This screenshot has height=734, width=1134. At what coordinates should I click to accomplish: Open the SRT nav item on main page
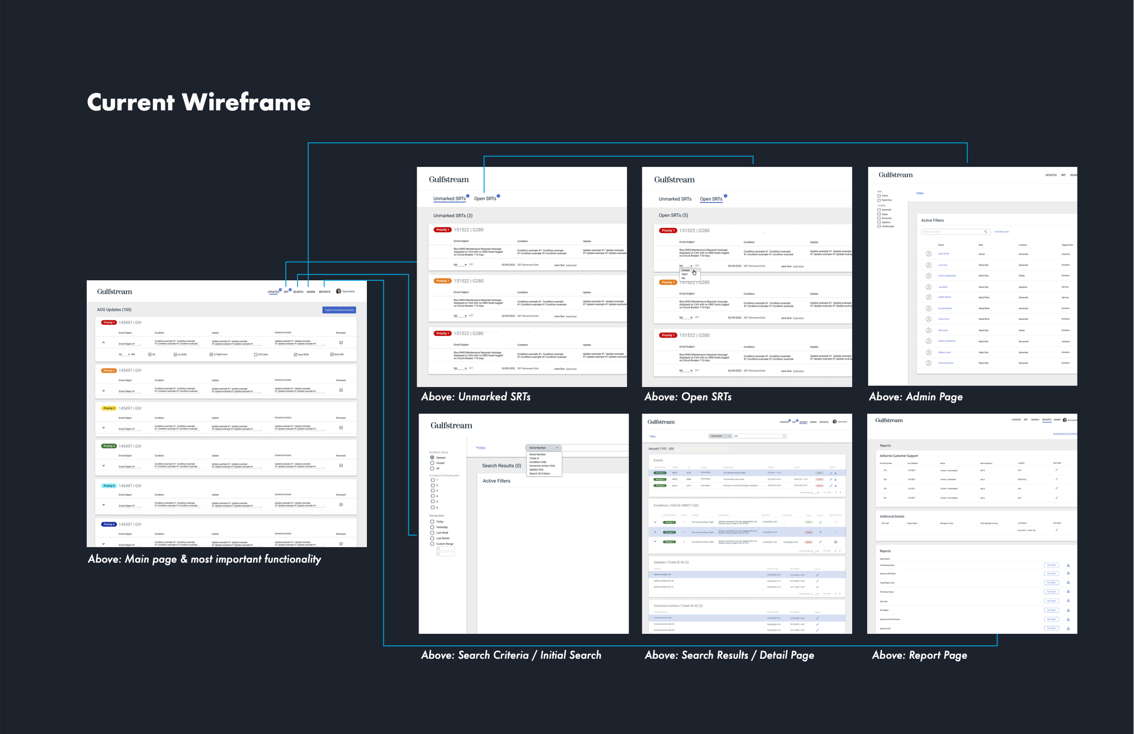point(286,292)
